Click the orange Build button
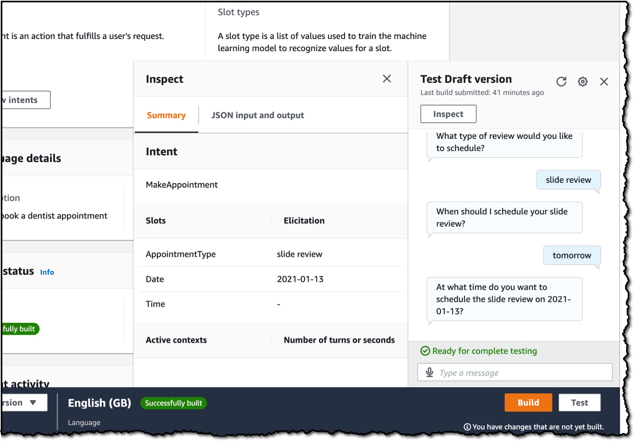The image size is (634, 441). coord(528,402)
